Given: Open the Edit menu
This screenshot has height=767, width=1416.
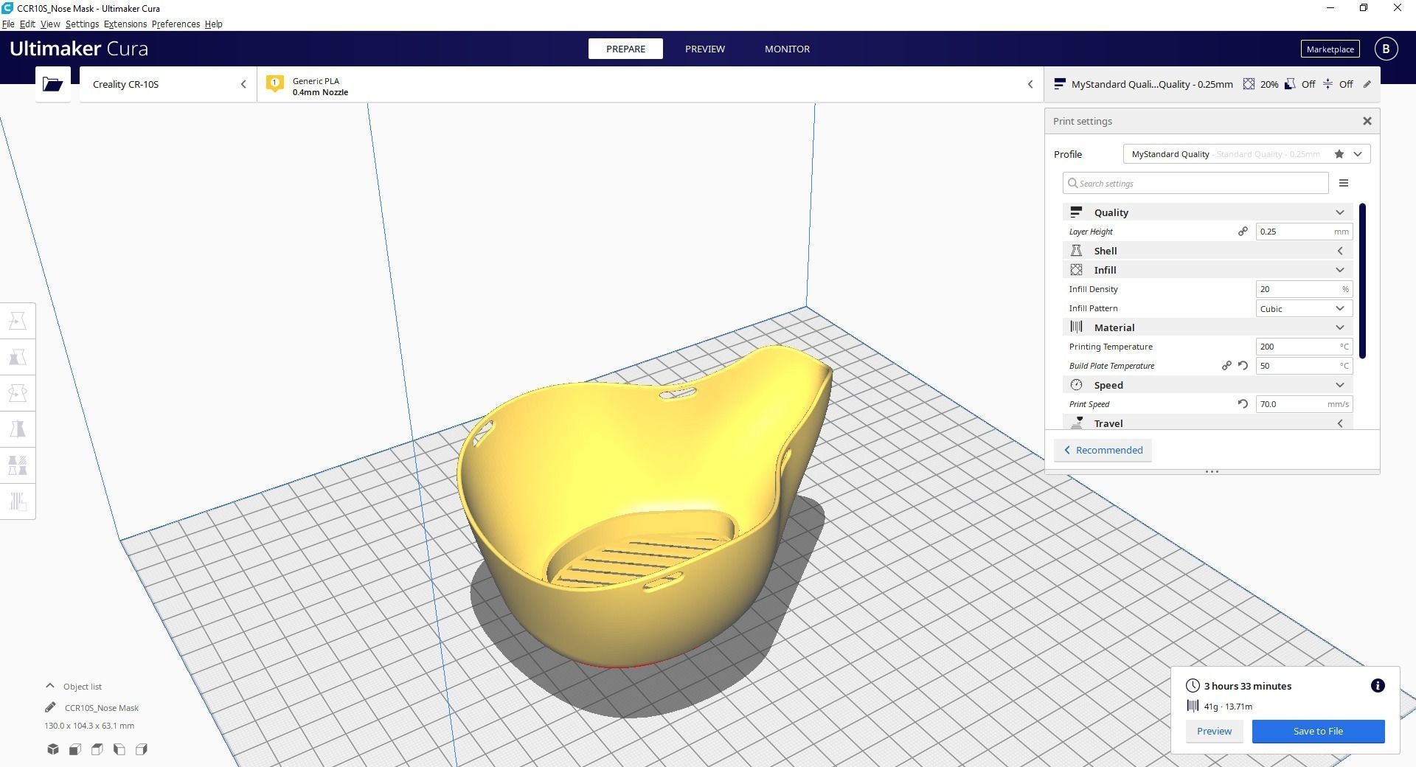Looking at the screenshot, I should pyautogui.click(x=27, y=24).
